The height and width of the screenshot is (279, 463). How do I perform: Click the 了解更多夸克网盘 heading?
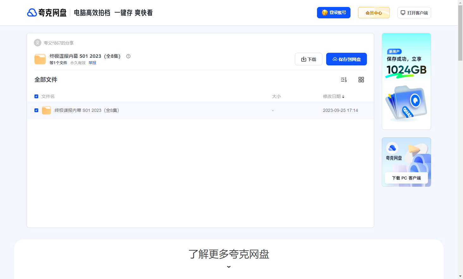(229, 254)
